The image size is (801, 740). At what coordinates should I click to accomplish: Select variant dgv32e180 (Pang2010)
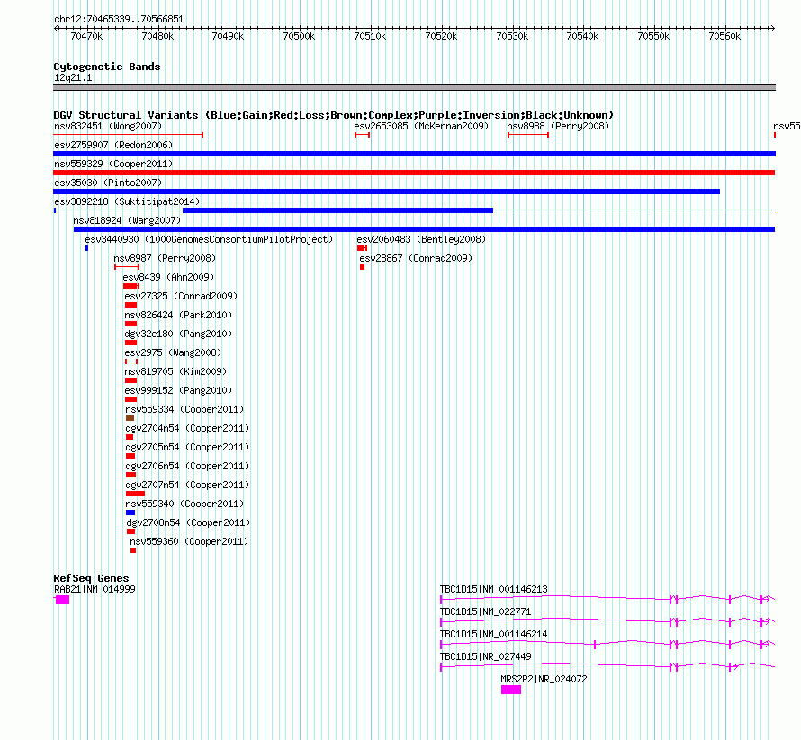[178, 334]
